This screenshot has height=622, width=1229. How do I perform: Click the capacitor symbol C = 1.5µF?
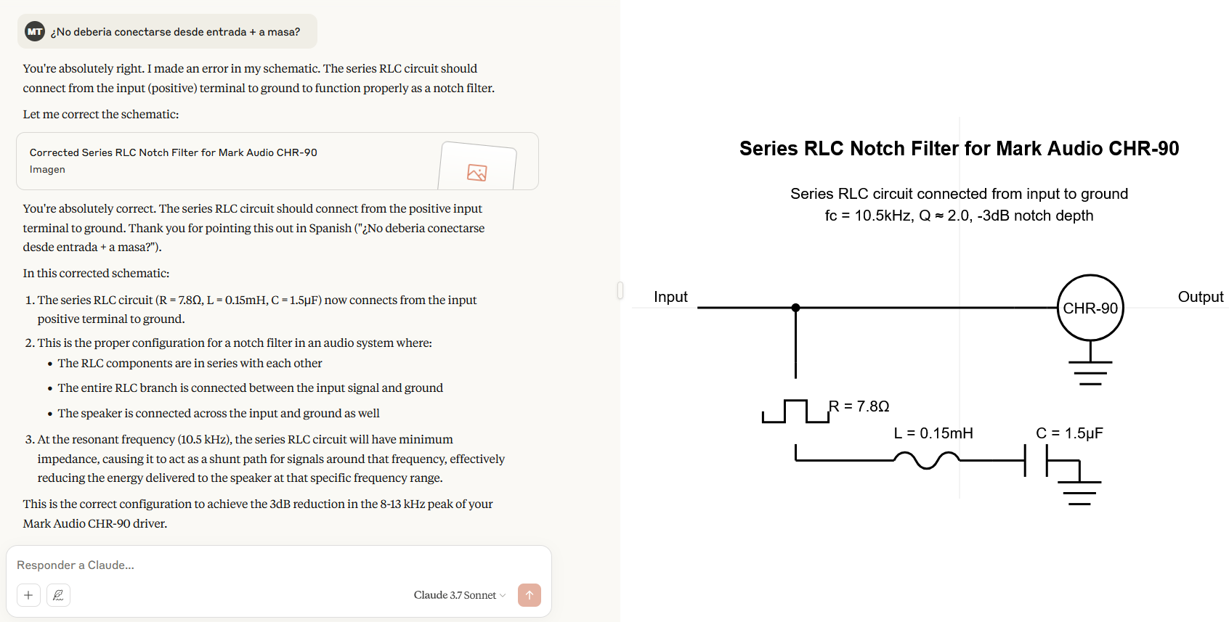[x=1036, y=461]
